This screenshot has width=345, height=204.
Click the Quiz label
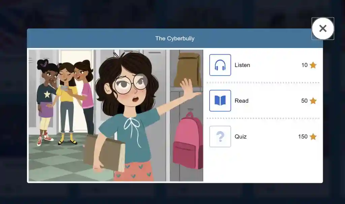click(241, 137)
